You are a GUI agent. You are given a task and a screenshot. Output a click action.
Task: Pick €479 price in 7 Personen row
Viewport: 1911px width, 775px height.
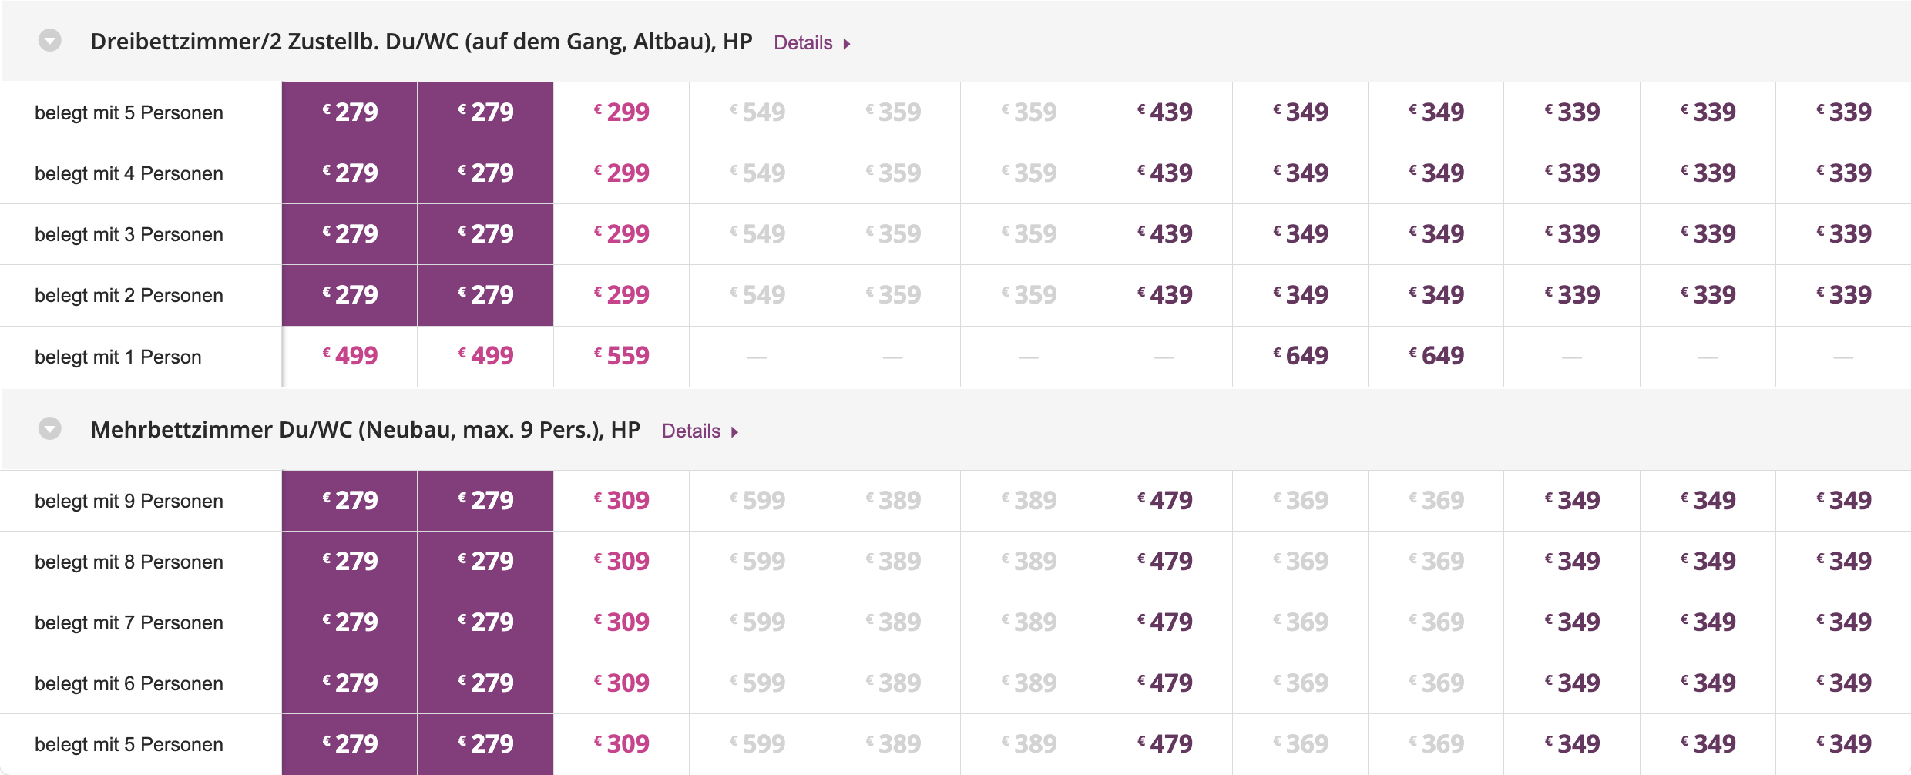point(1165,622)
